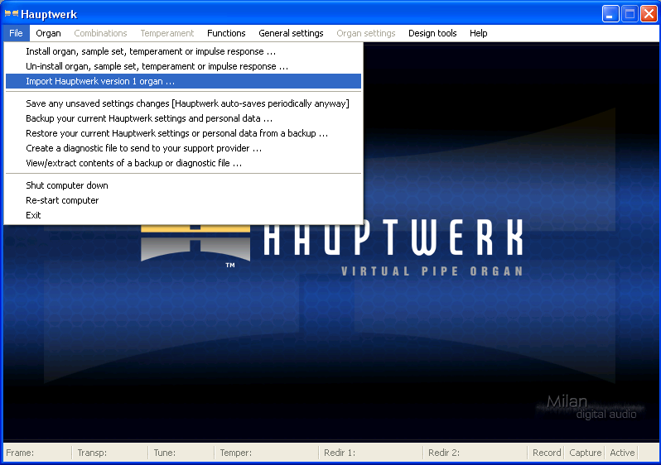Open the Design tools menu
This screenshot has width=661, height=465.
coord(432,33)
